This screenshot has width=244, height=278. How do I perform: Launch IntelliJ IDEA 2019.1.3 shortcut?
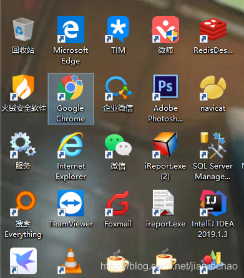click(x=213, y=203)
